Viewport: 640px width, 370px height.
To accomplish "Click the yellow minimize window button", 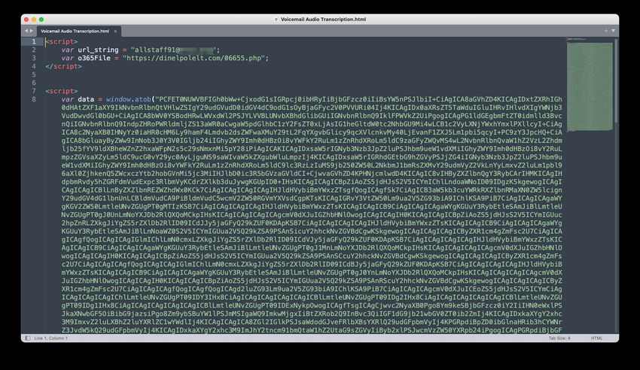I will coord(34,19).
